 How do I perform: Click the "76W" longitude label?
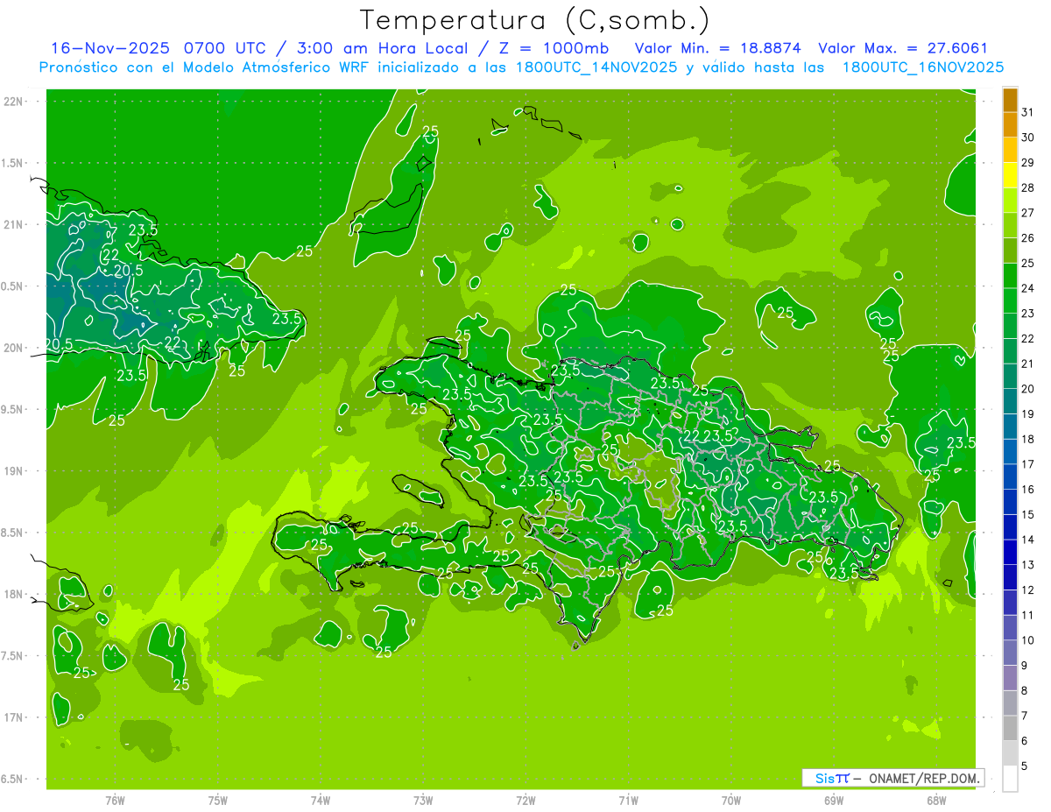pyautogui.click(x=115, y=801)
